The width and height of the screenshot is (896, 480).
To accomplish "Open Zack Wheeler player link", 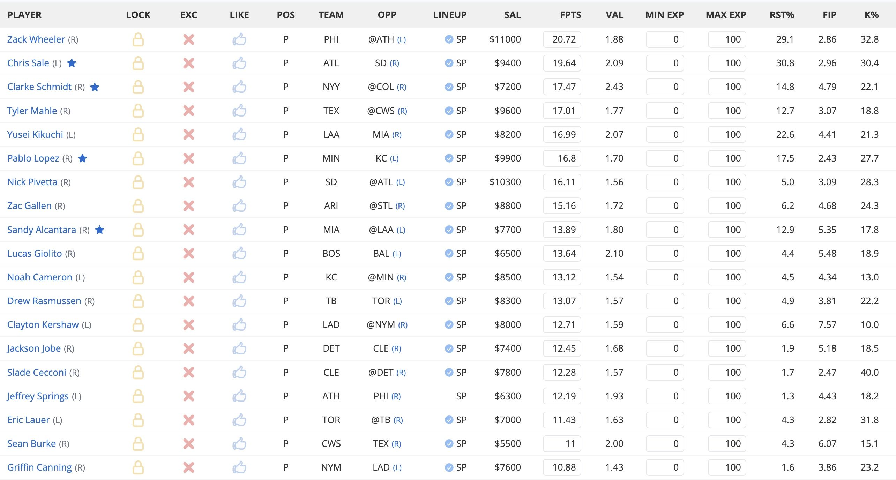I will [x=36, y=39].
